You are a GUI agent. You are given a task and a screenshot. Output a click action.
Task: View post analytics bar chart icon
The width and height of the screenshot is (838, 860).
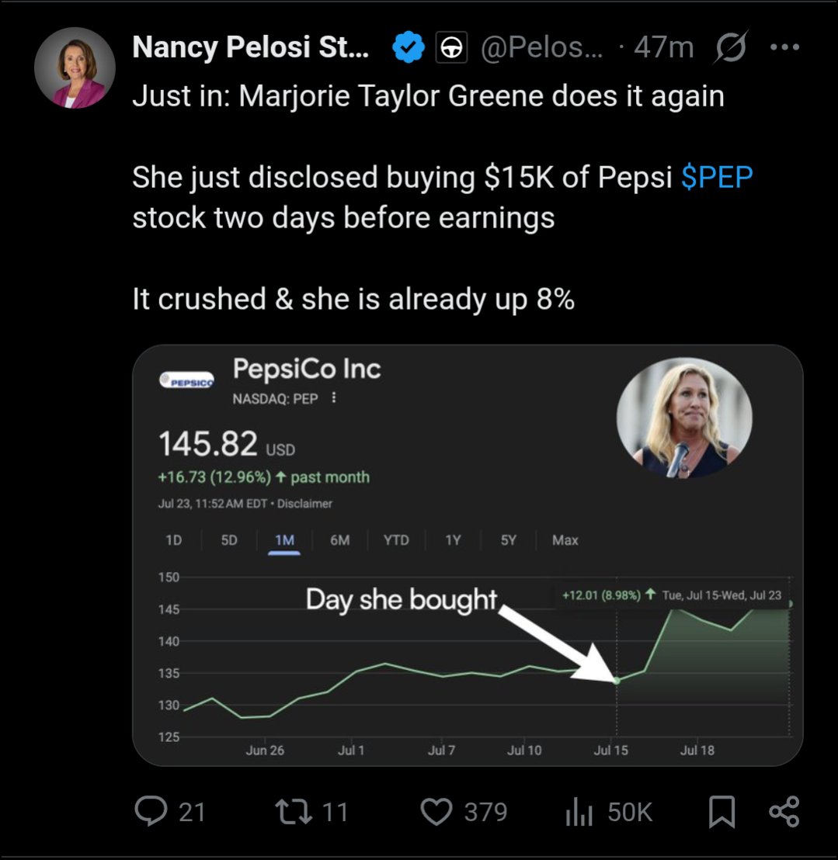tap(579, 812)
